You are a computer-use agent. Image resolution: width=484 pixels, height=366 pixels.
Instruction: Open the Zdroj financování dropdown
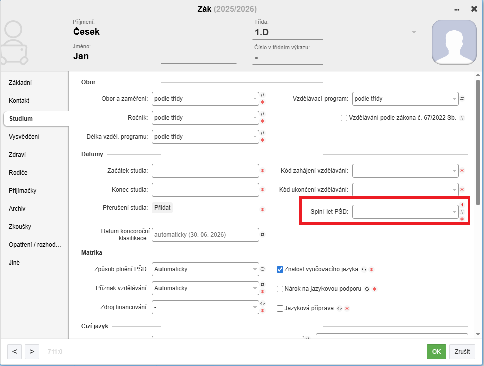pyautogui.click(x=206, y=307)
